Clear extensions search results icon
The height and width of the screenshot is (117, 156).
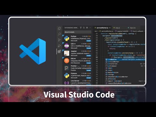[87, 28]
